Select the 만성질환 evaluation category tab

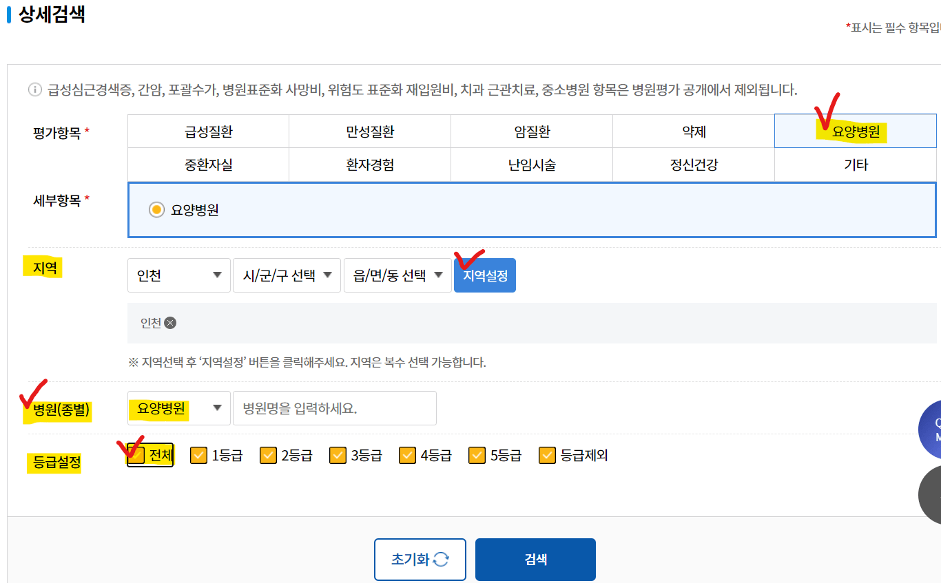(370, 131)
